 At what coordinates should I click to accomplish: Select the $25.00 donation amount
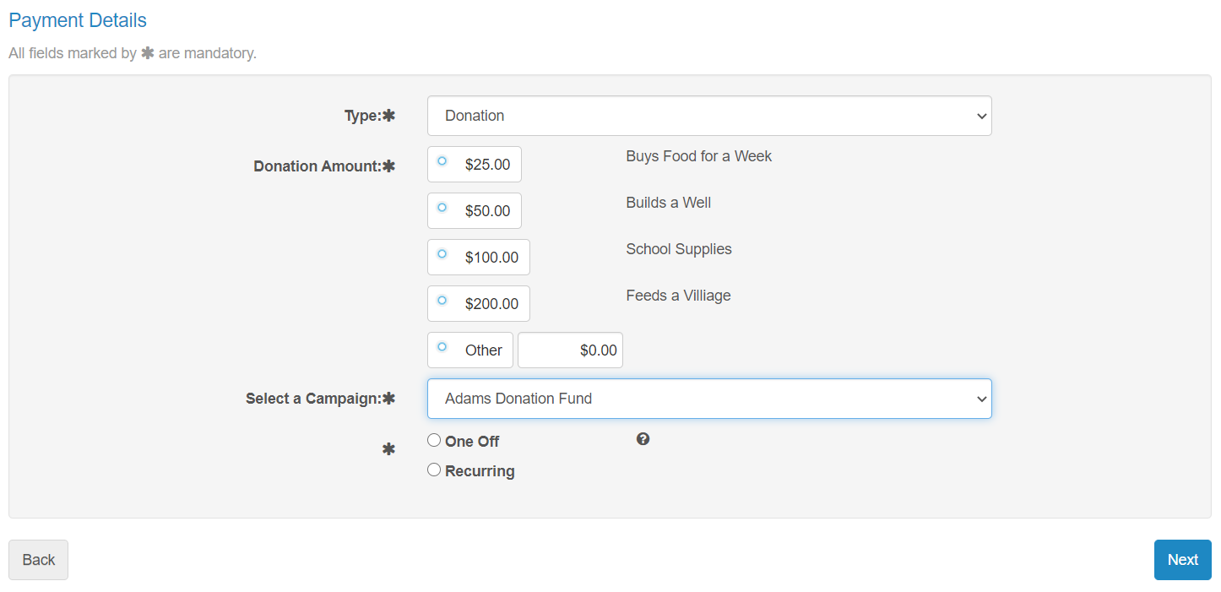442,161
